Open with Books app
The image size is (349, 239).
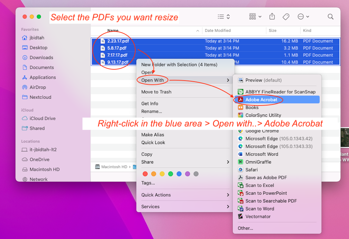pyautogui.click(x=277, y=108)
